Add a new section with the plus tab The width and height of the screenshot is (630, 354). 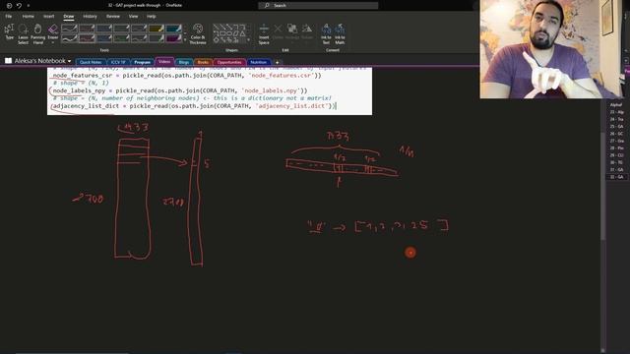(x=277, y=62)
